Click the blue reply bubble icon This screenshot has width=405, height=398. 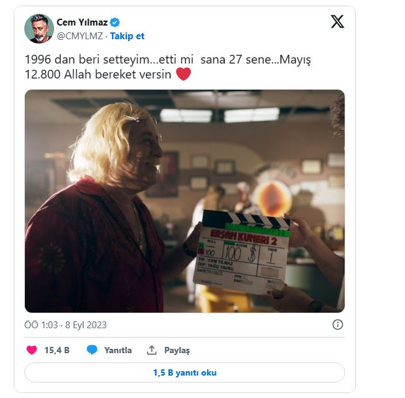tap(92, 350)
